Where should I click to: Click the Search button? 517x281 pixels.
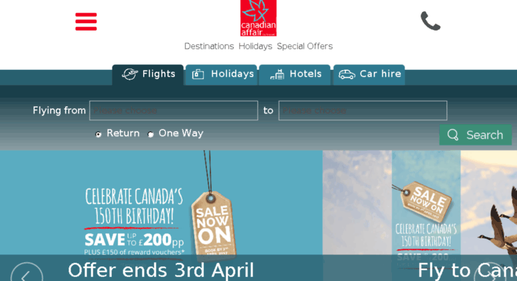point(476,135)
